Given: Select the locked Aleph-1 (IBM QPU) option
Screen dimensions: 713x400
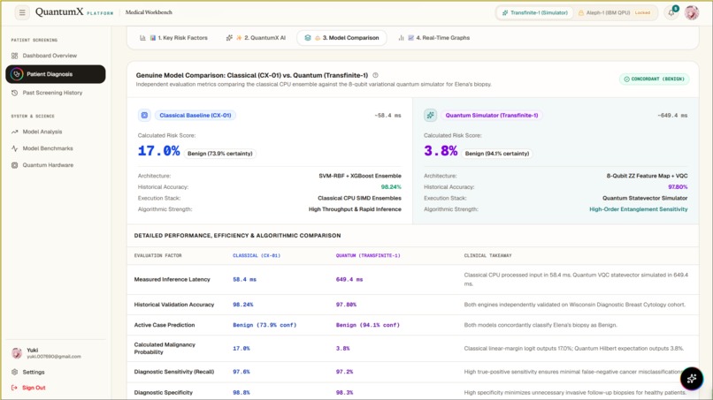Looking at the screenshot, I should (614, 12).
